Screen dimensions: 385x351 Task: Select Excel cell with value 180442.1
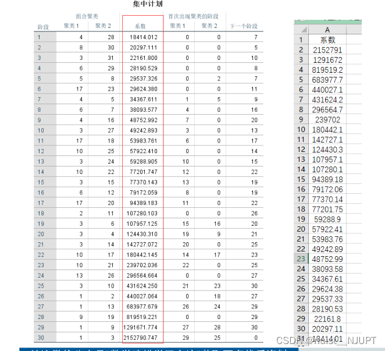tap(327, 130)
